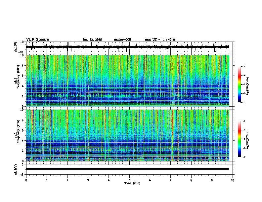
Task: Click the "-3" label on ch.2 colorbar
Action: [244, 121]
